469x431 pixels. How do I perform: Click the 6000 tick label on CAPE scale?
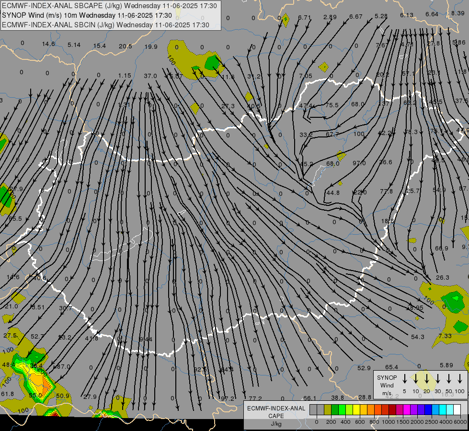tap(460, 422)
